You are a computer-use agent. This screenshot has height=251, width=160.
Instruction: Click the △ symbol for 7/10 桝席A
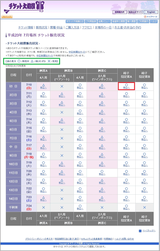pyautogui.click(x=43, y=87)
